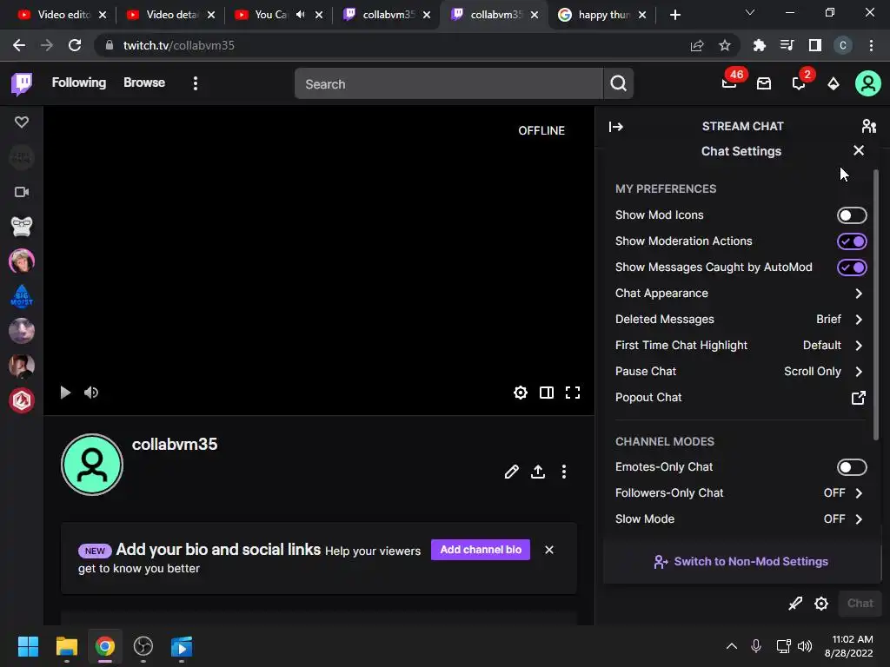Image resolution: width=890 pixels, height=667 pixels.
Task: Open the taskbar volume control
Action: [805, 646]
